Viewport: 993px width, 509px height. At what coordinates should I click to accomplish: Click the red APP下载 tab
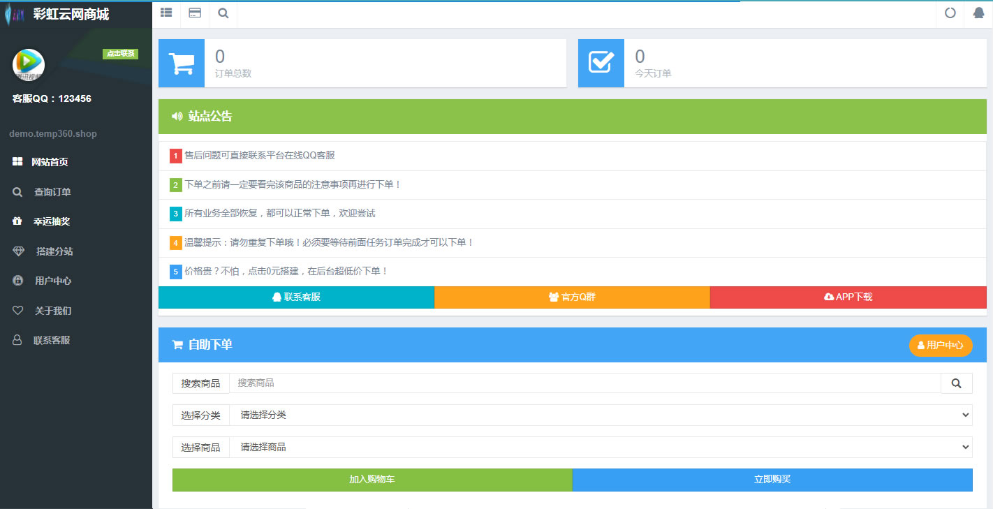848,297
